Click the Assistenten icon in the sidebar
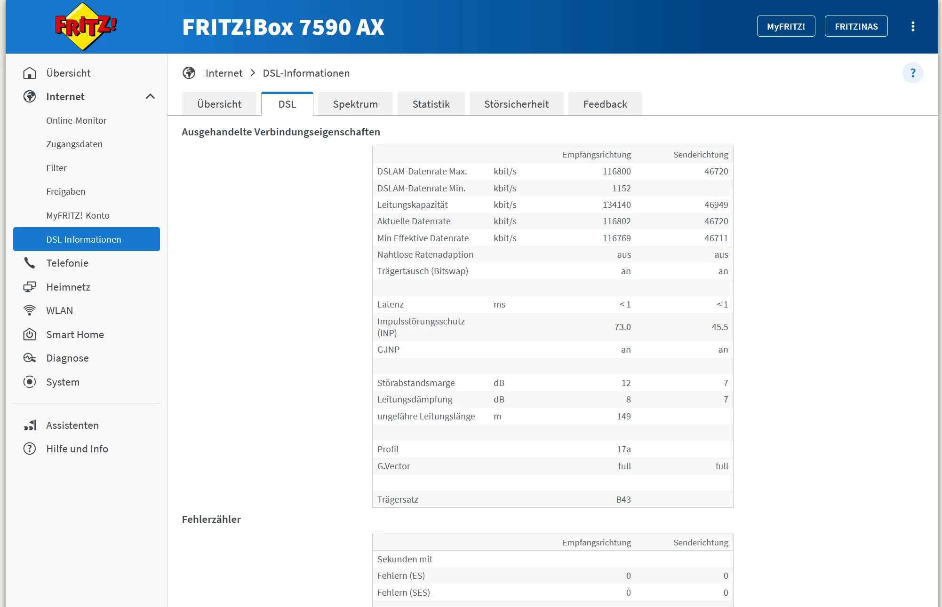 [x=29, y=426]
